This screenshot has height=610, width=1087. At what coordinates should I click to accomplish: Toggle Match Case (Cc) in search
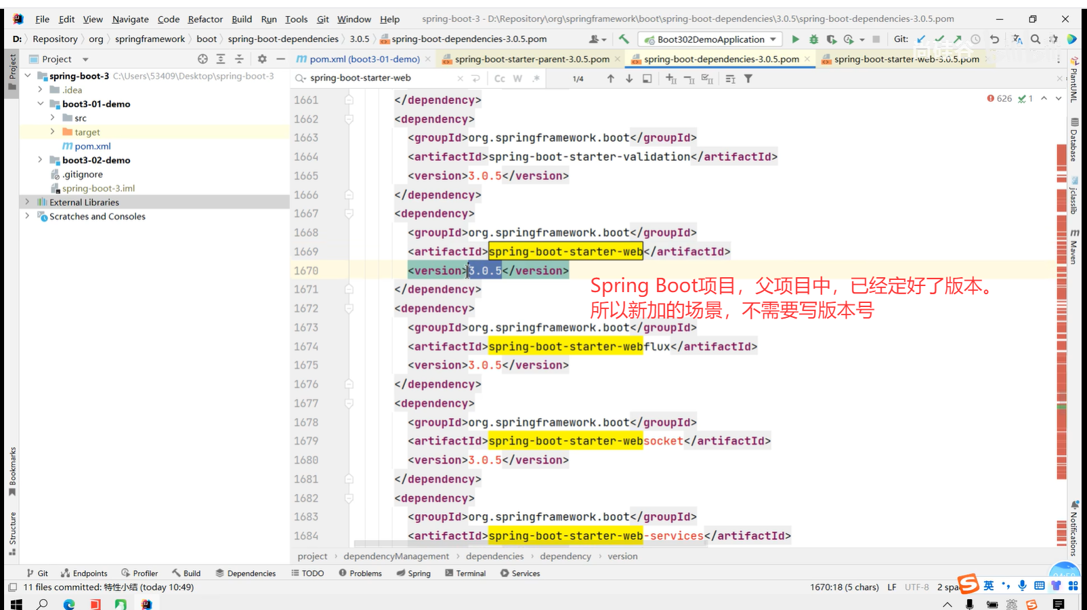pyautogui.click(x=500, y=79)
